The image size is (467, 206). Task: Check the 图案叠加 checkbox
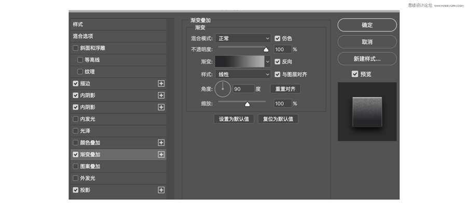point(76,167)
